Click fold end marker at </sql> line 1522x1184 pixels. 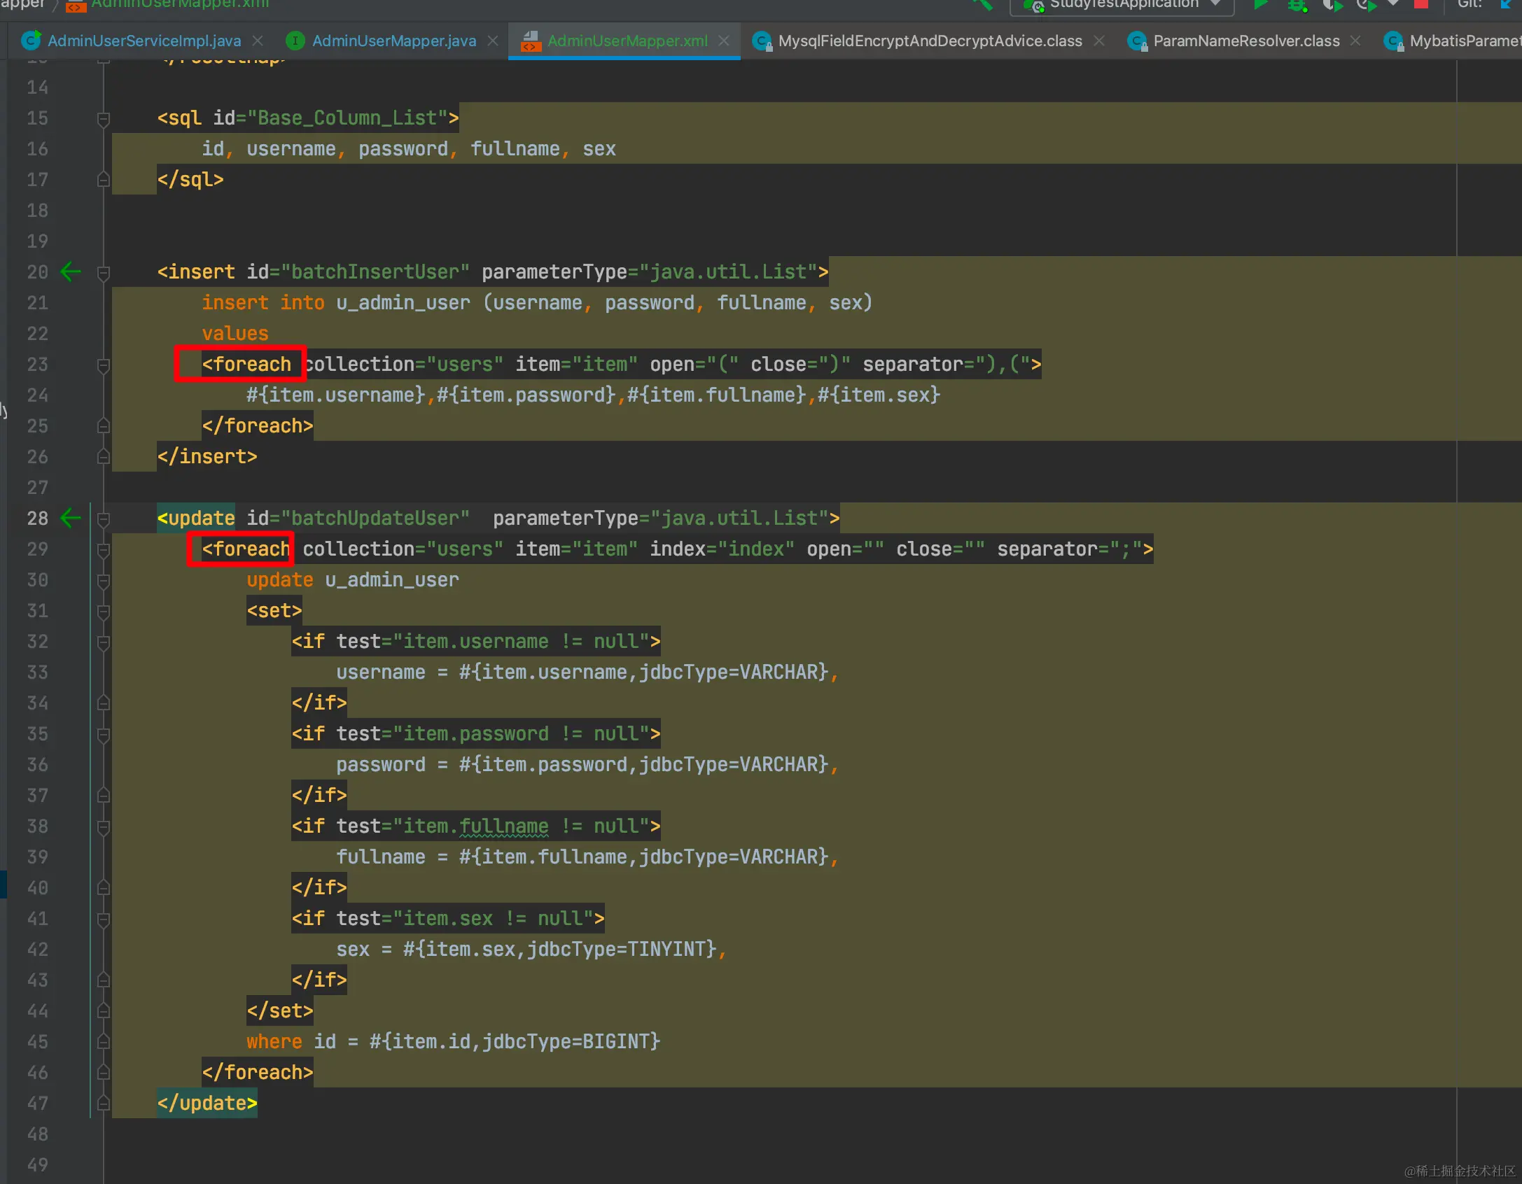[x=104, y=180]
